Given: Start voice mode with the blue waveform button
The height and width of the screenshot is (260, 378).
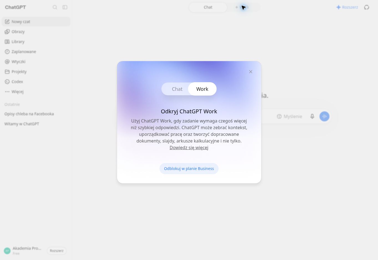Looking at the screenshot, I should pyautogui.click(x=324, y=116).
